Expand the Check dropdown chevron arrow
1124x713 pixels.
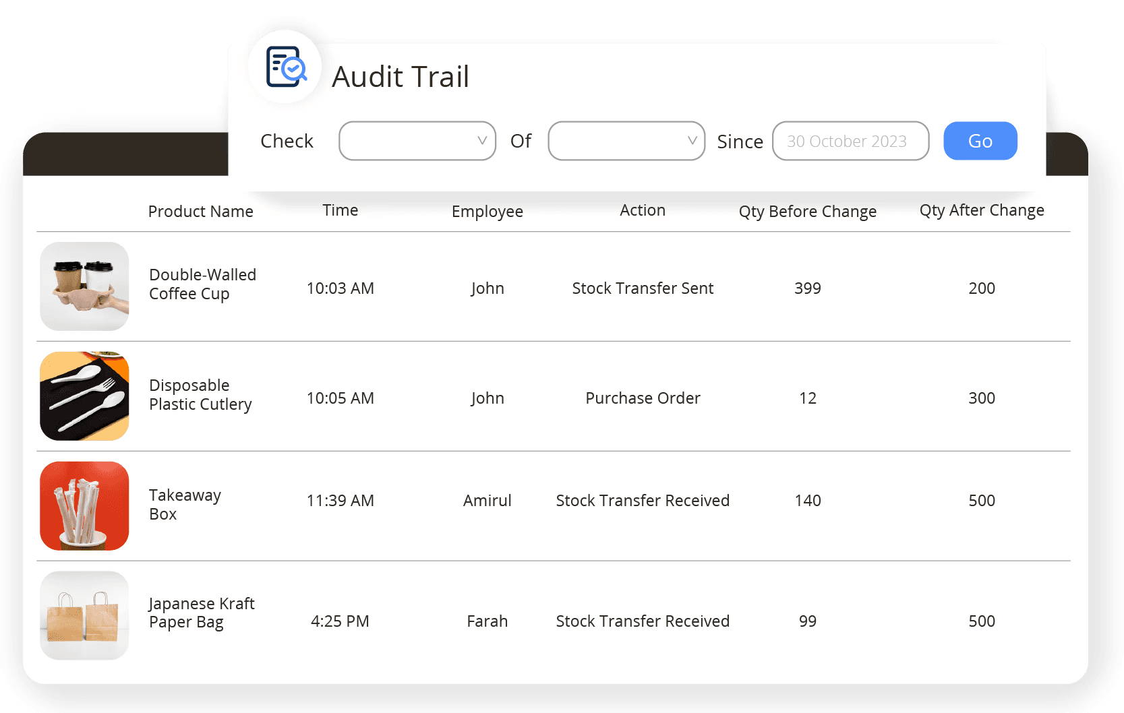[481, 141]
